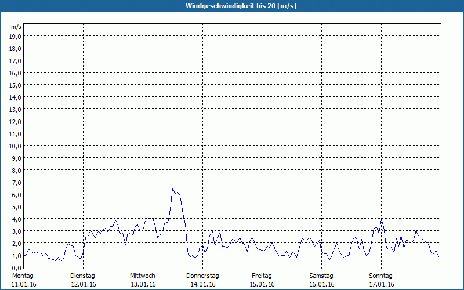Select the '12,0' y-axis value
Screen dimensions: 464x290
pos(16,122)
